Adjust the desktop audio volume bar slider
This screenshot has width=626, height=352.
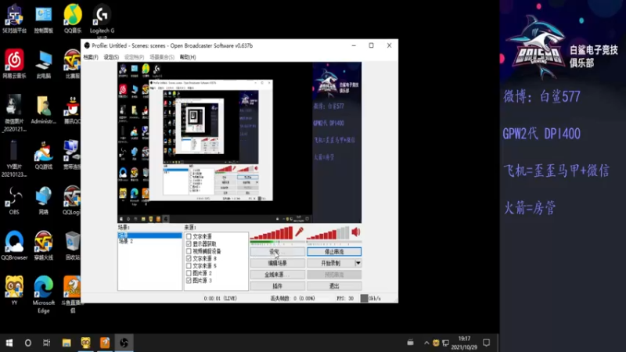(x=328, y=233)
